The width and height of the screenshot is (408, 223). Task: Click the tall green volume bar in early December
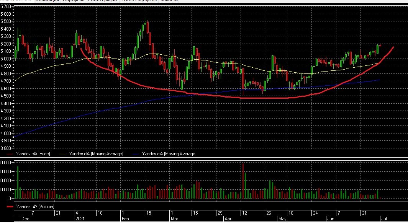click(x=18, y=182)
